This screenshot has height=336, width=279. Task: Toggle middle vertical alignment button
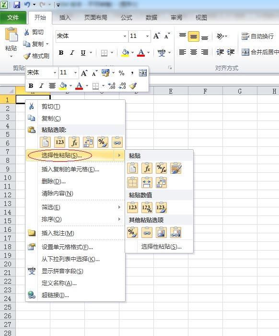(x=193, y=36)
